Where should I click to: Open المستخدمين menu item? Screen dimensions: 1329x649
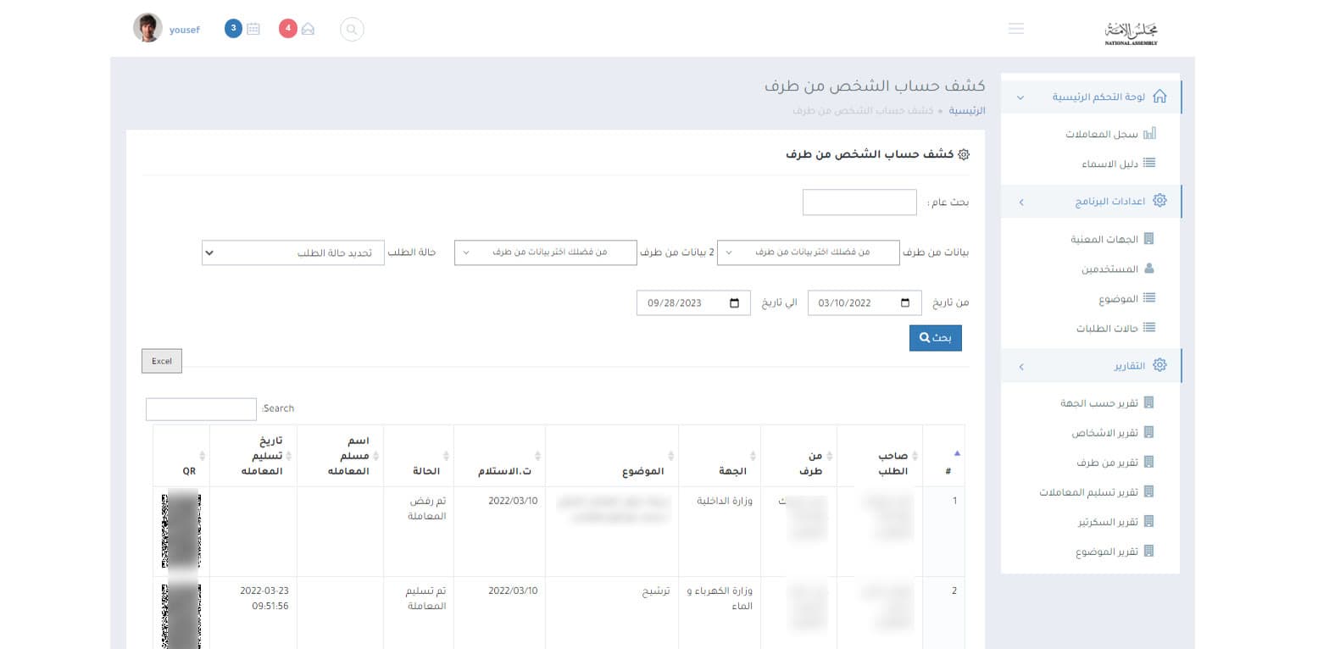tap(1109, 269)
